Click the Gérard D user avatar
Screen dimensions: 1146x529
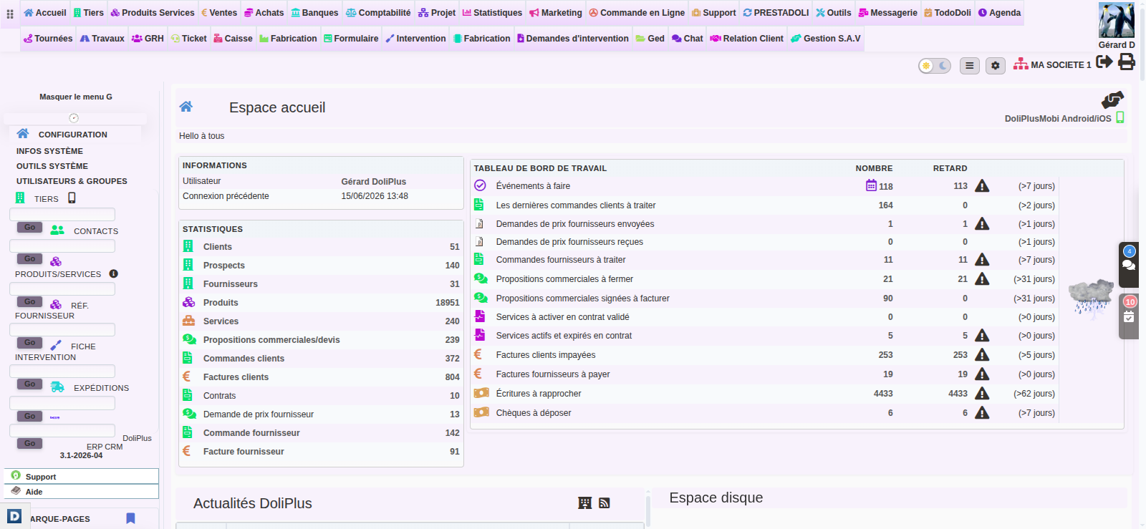[x=1116, y=20]
